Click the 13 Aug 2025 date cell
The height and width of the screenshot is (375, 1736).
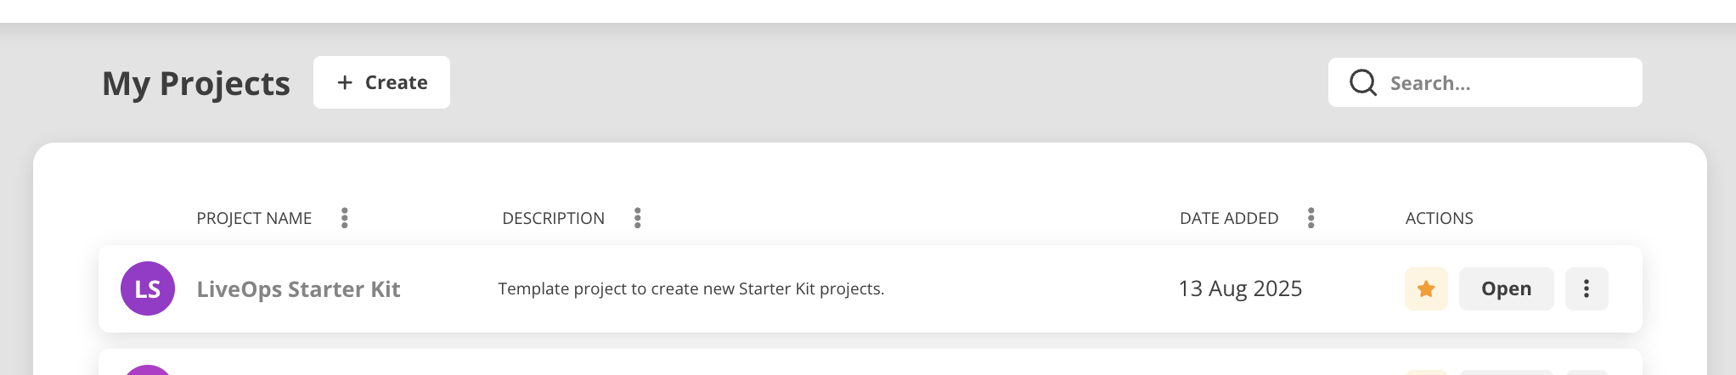pyautogui.click(x=1240, y=288)
